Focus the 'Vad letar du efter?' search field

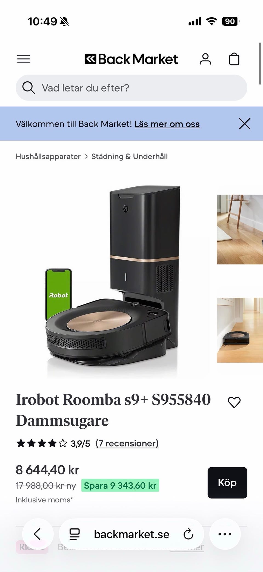pos(131,88)
